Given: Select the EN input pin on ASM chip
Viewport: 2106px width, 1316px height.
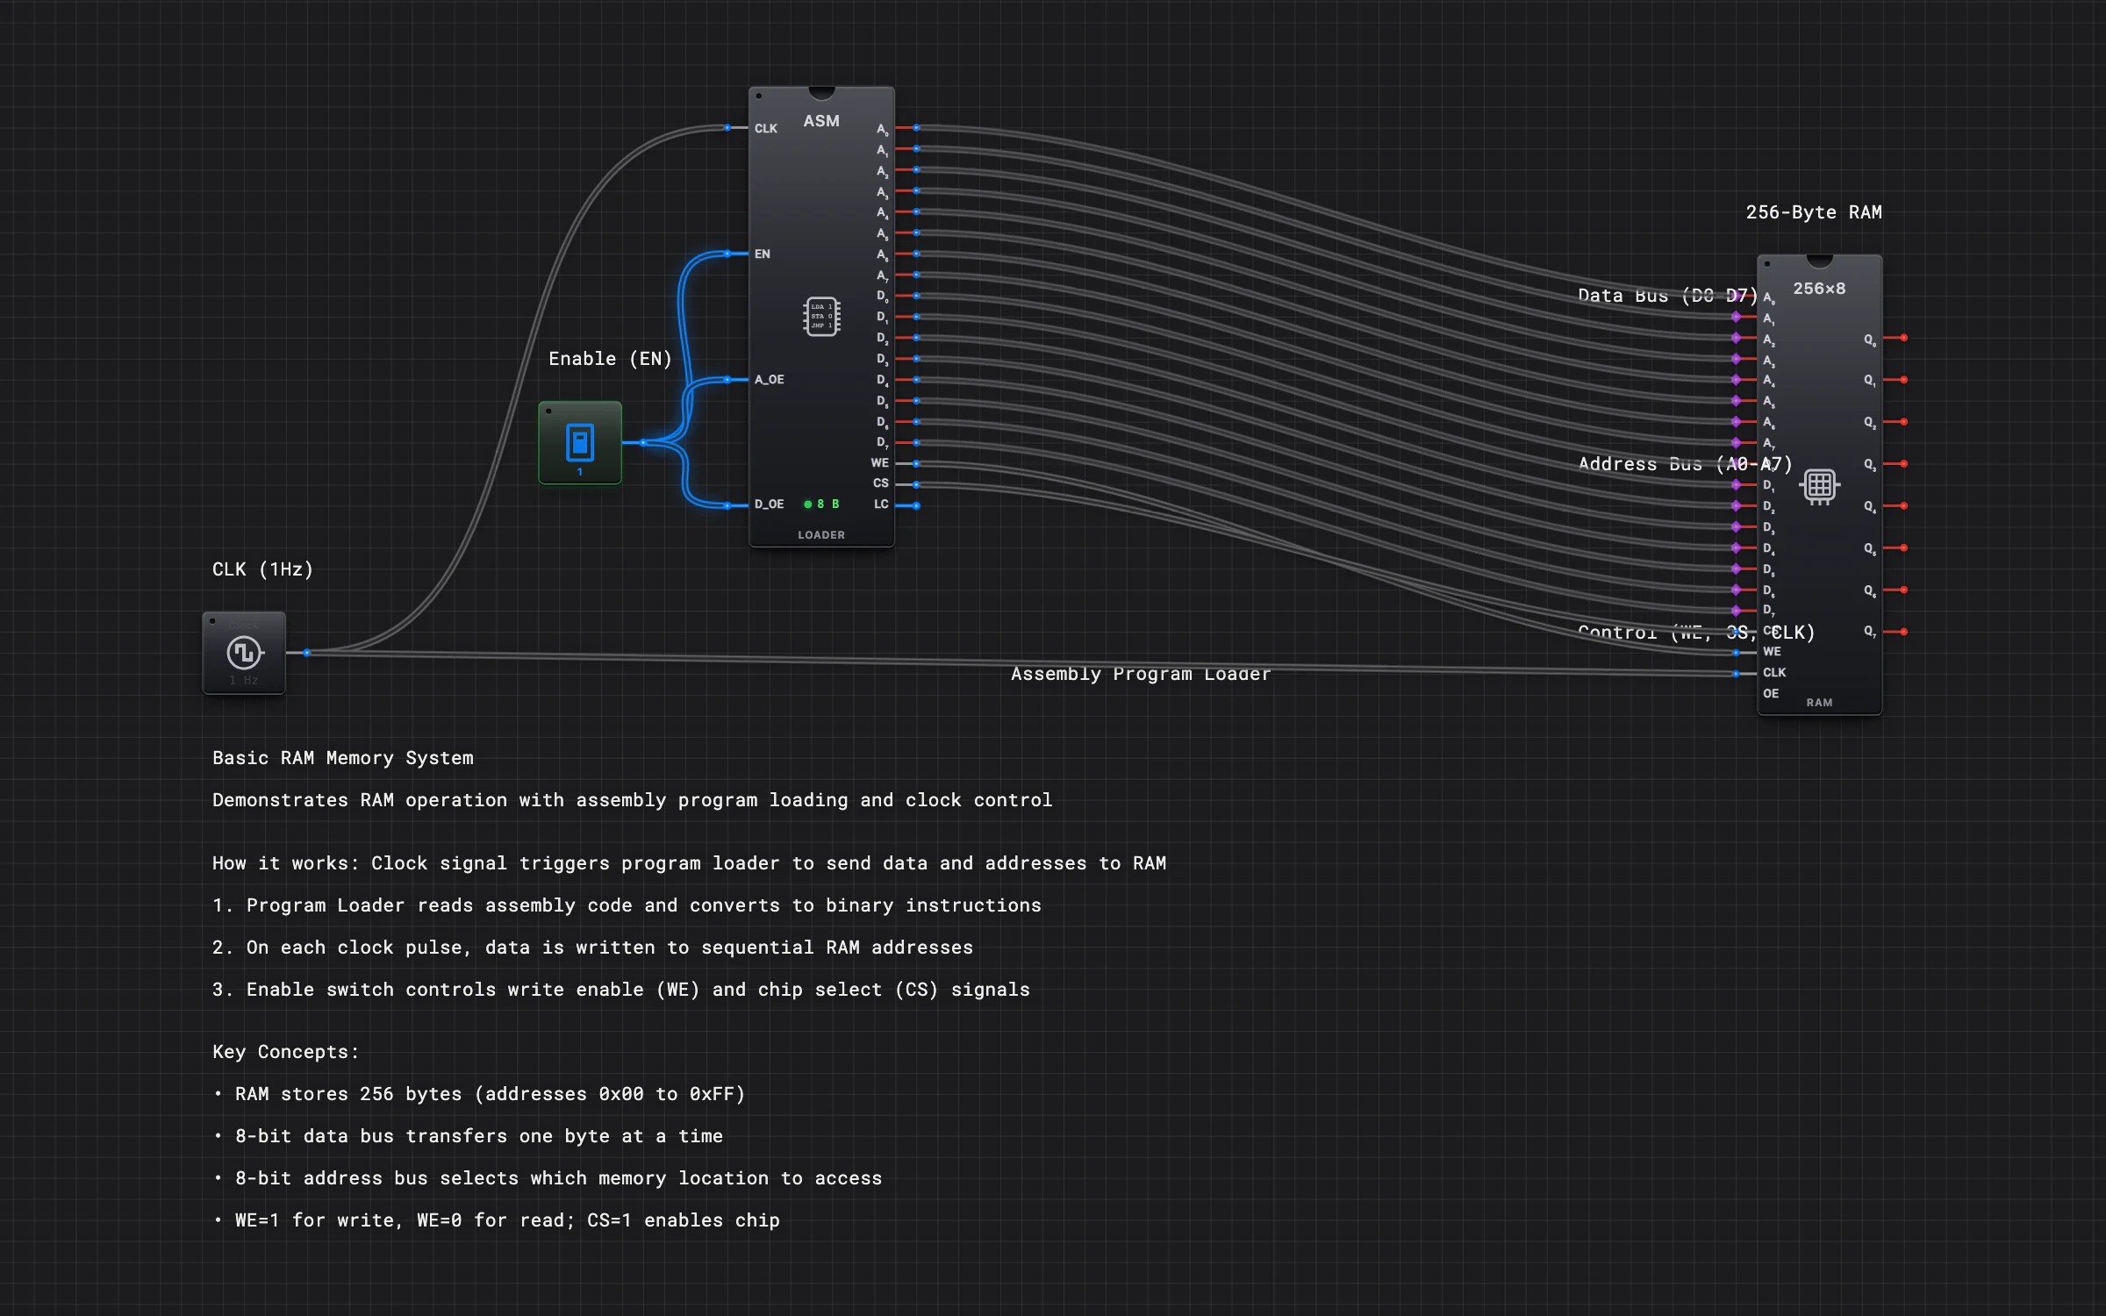Looking at the screenshot, I should coord(727,254).
